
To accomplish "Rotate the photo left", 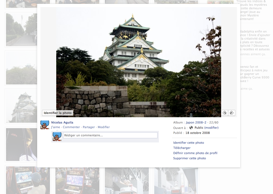I will pos(225,113).
